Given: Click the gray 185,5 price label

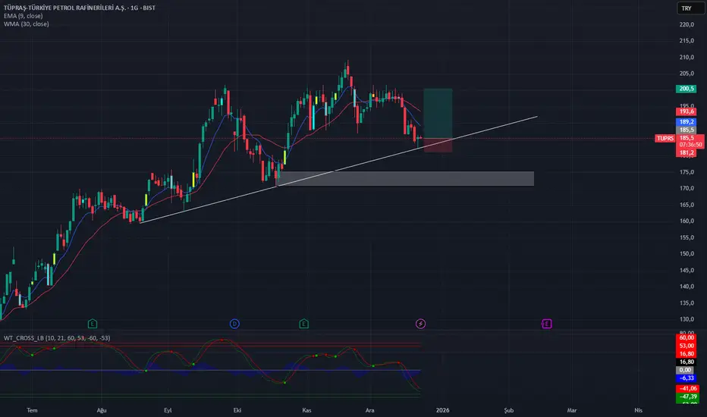Looking at the screenshot, I should tap(687, 130).
